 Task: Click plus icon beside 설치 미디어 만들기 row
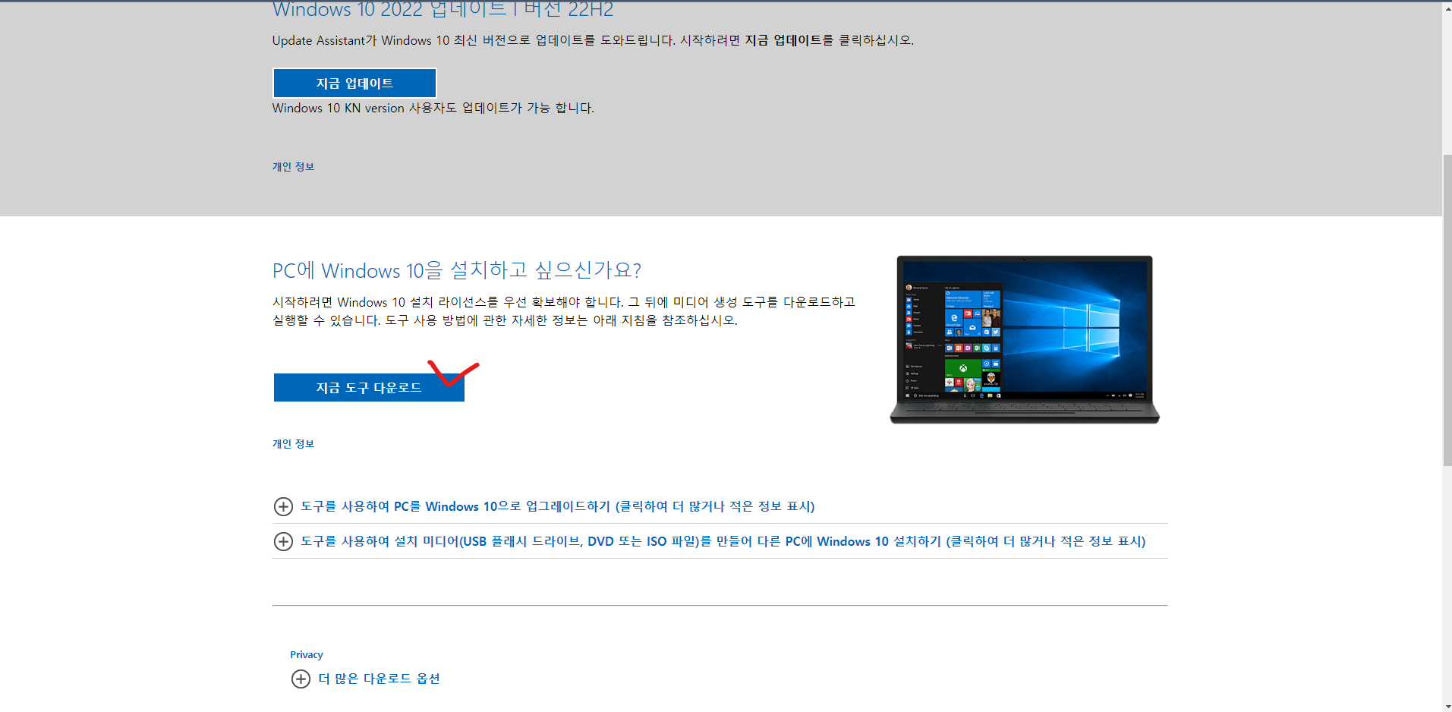283,541
